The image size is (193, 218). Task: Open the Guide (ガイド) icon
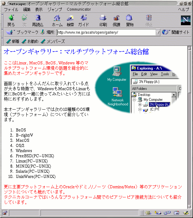(x=83, y=21)
